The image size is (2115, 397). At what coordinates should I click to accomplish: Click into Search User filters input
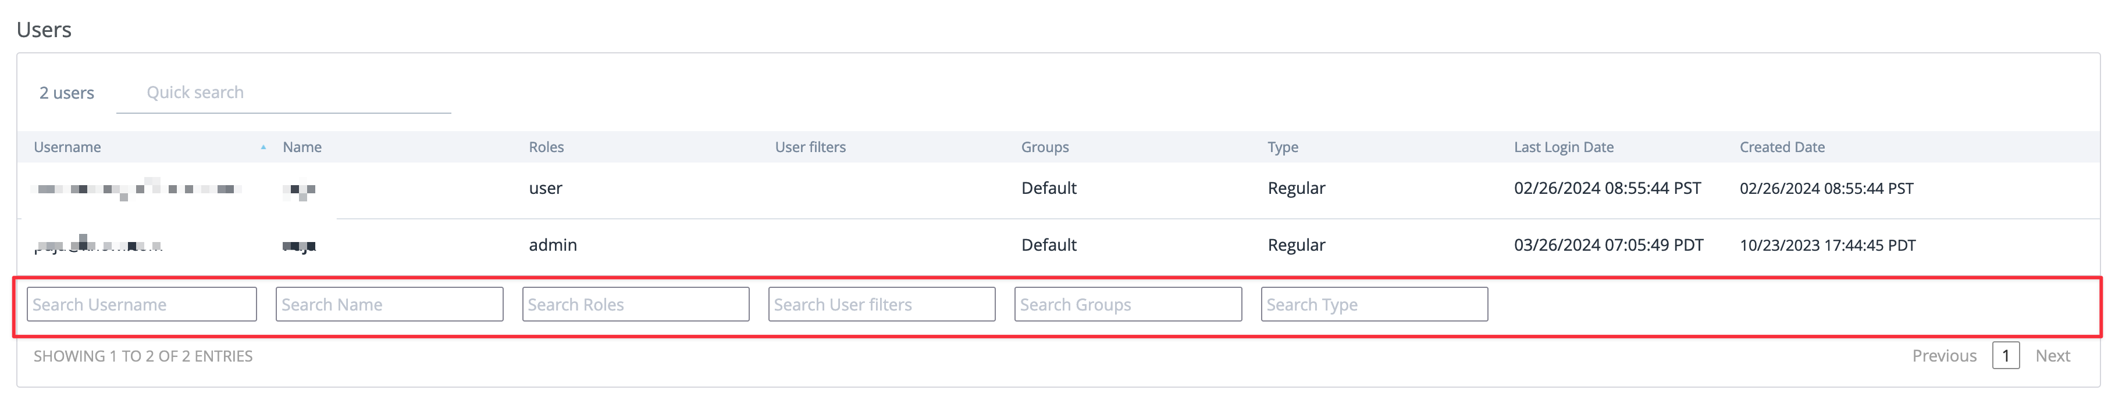point(882,305)
